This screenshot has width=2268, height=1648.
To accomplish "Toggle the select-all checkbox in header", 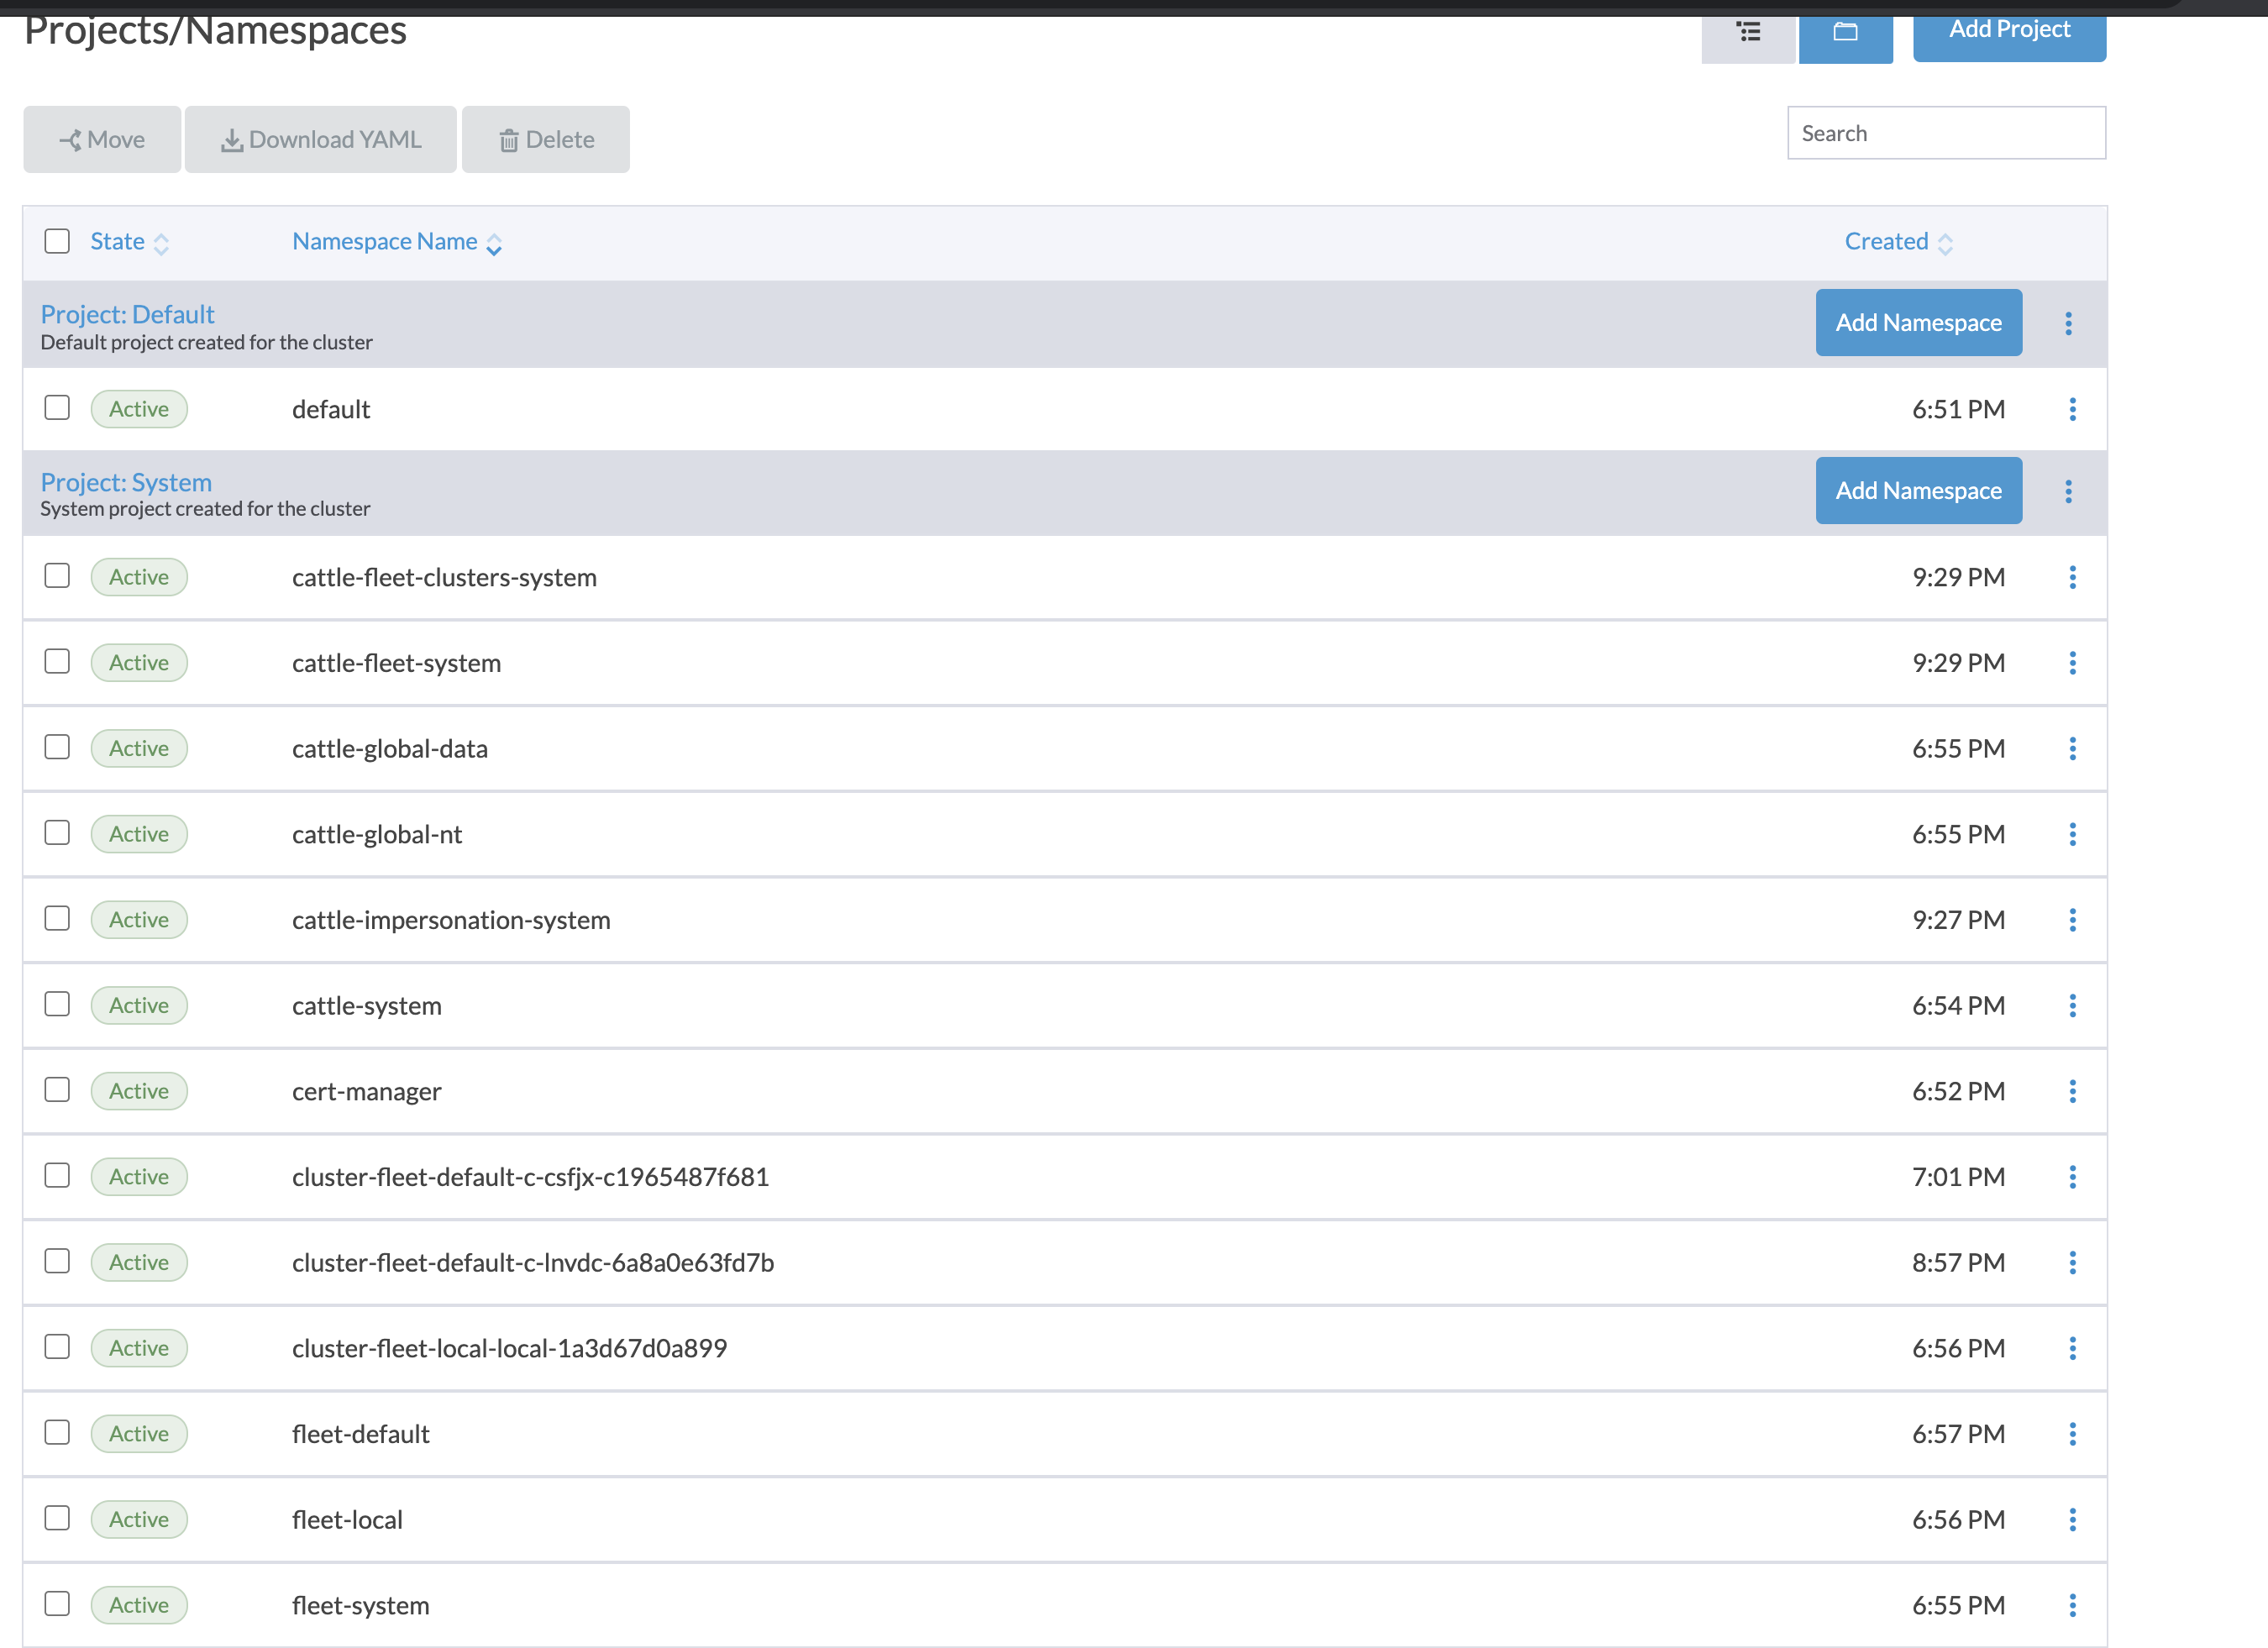I will point(57,241).
